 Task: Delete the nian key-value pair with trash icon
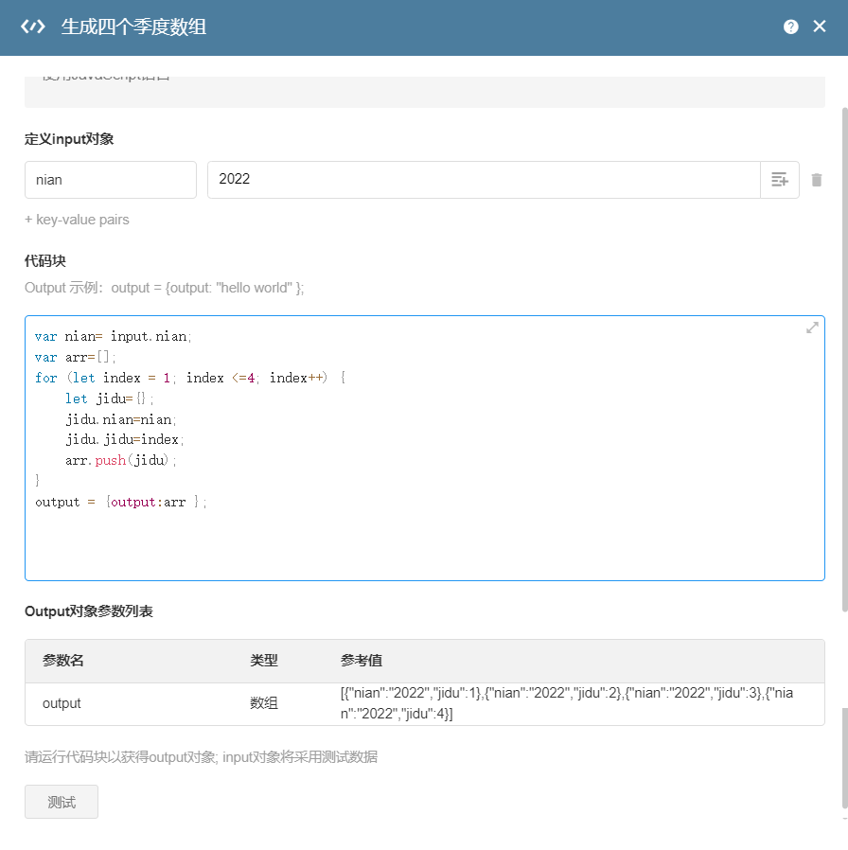point(817,180)
